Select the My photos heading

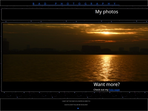[x=107, y=12]
